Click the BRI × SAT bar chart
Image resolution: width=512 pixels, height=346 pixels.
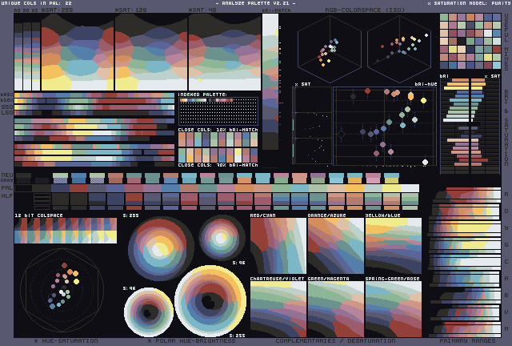470,126
